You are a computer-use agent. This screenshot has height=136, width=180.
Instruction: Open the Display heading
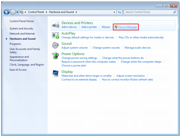tap(67, 72)
